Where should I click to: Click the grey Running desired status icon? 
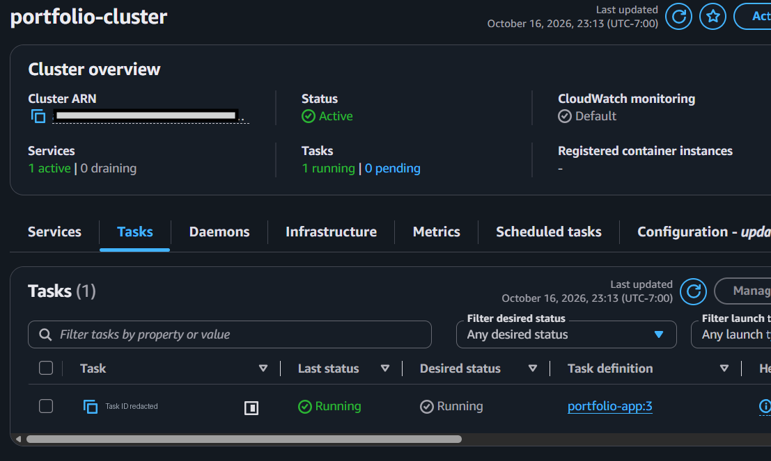[x=427, y=407]
